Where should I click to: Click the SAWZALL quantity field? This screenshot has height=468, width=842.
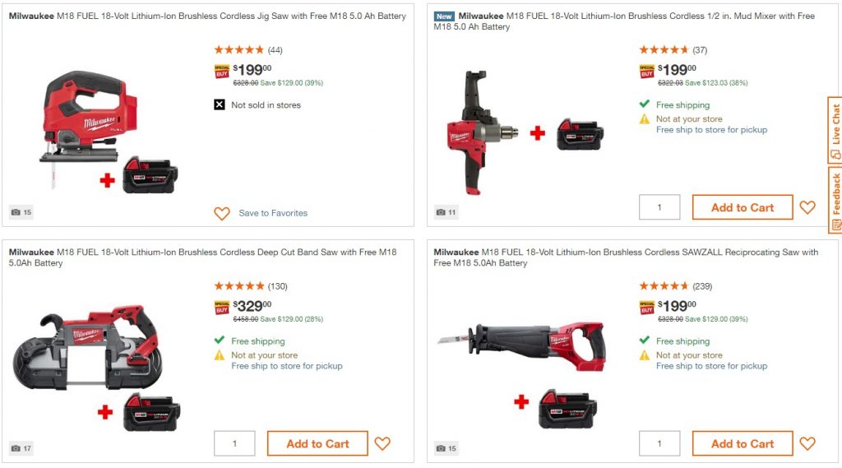(x=659, y=444)
